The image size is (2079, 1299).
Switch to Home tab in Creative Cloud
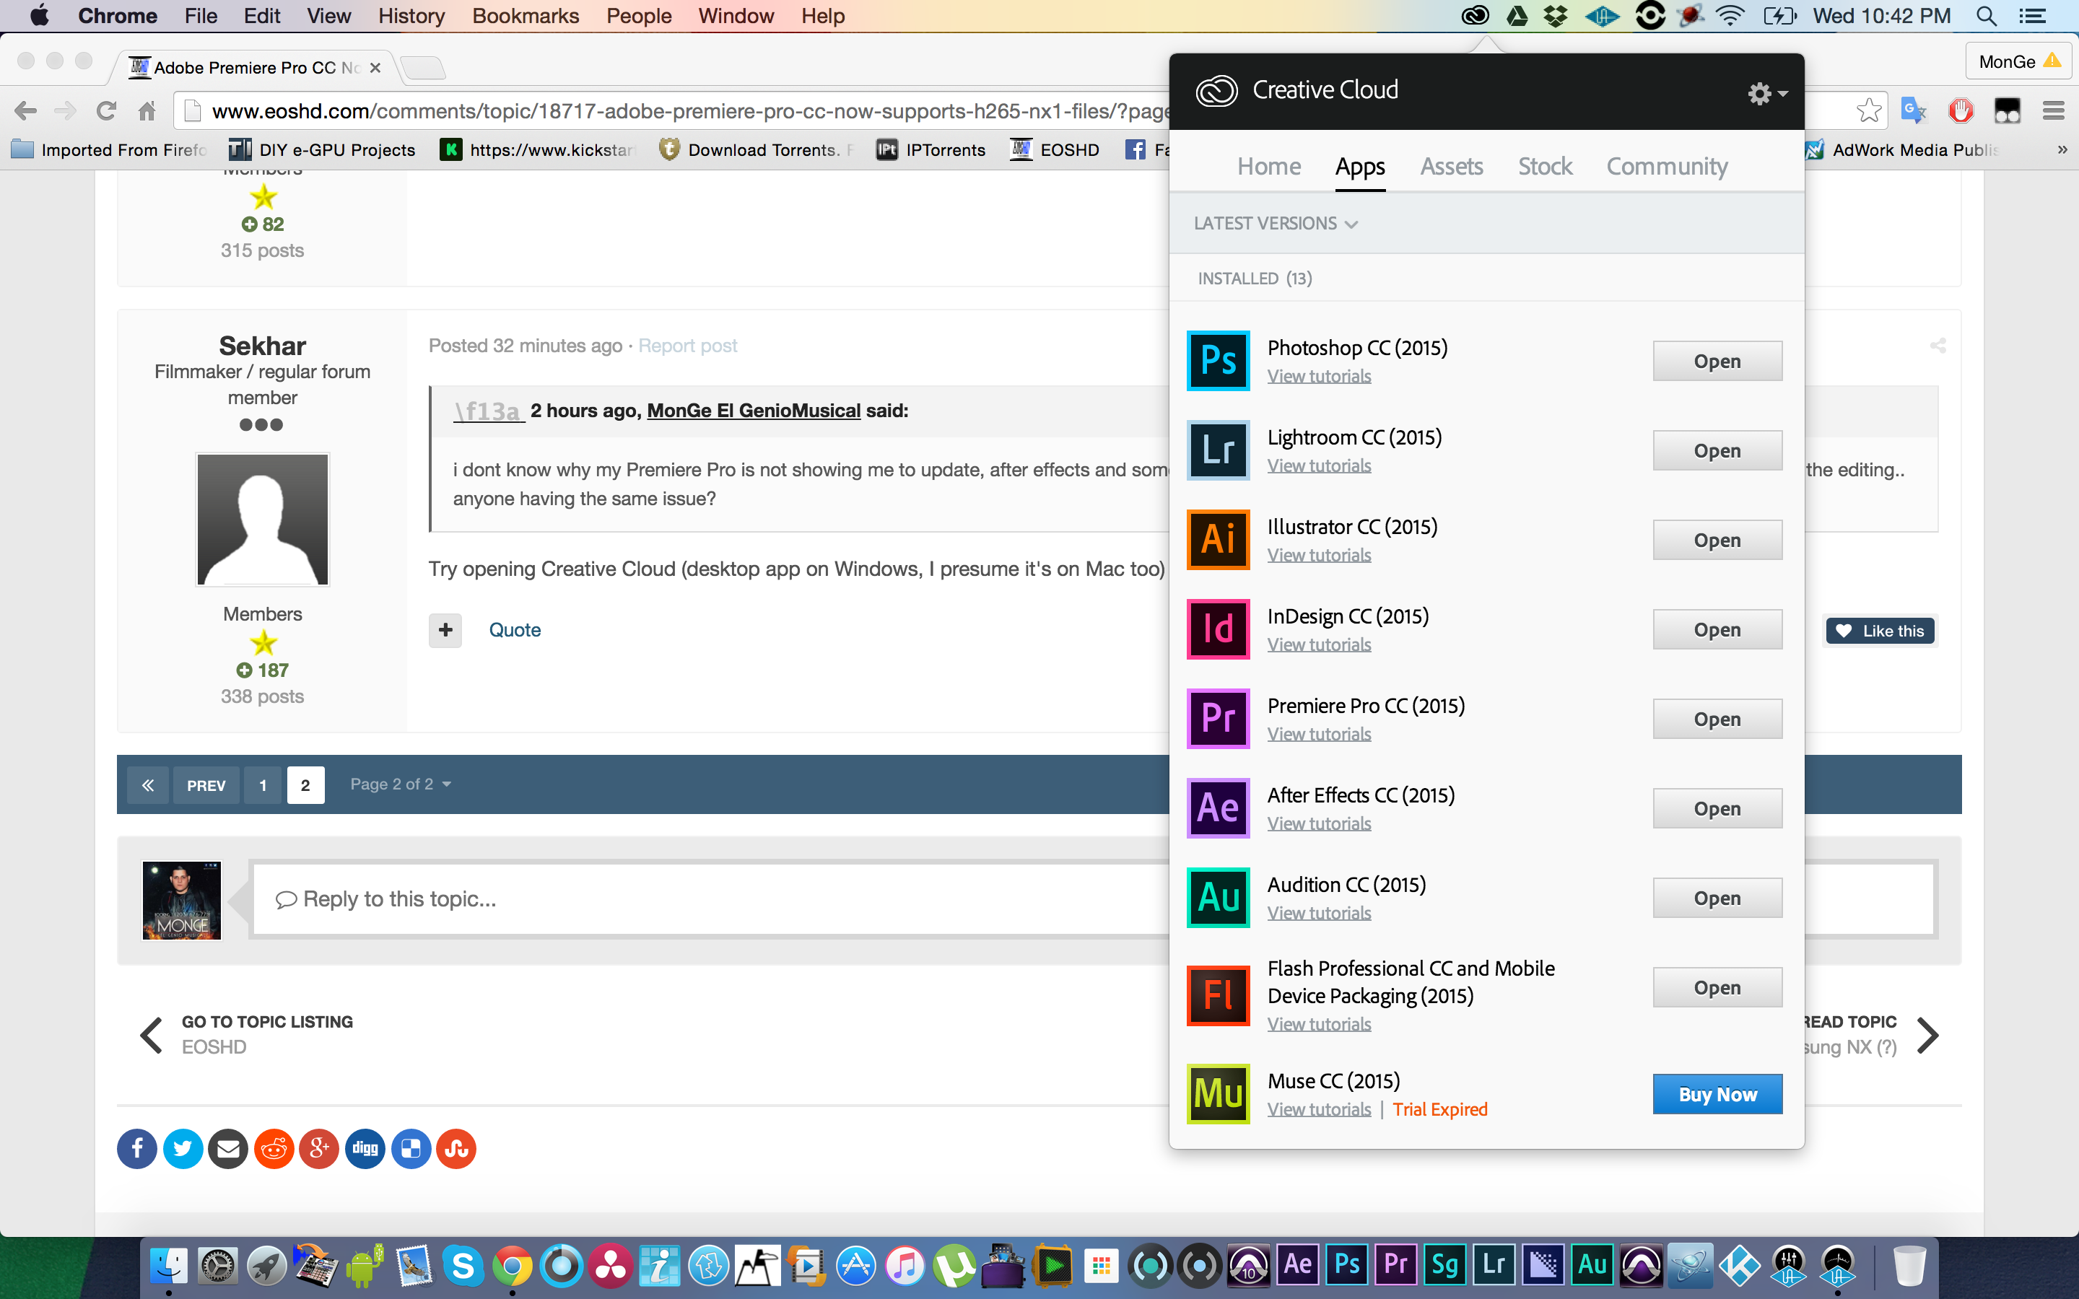pos(1269,167)
